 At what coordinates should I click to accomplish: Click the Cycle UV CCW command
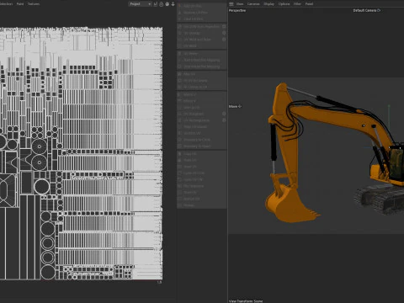coord(194,173)
